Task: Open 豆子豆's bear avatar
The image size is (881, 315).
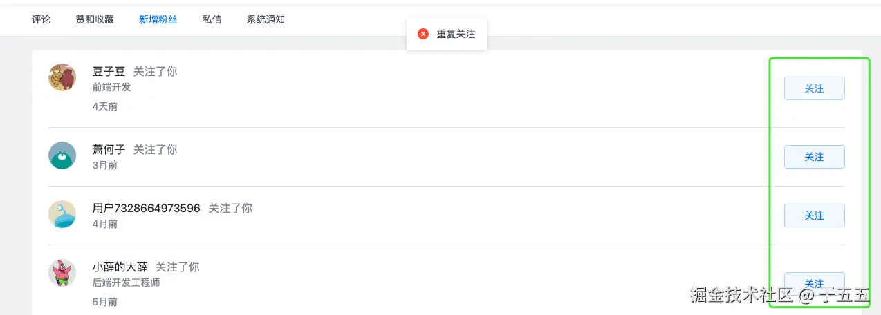Action: click(62, 77)
